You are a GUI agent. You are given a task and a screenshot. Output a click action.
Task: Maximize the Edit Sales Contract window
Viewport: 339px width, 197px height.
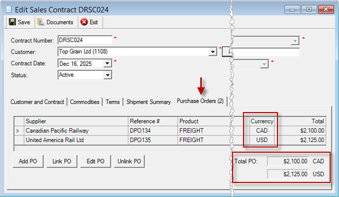pyautogui.click(x=309, y=9)
